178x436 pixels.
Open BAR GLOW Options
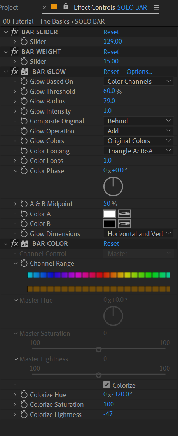coord(140,72)
